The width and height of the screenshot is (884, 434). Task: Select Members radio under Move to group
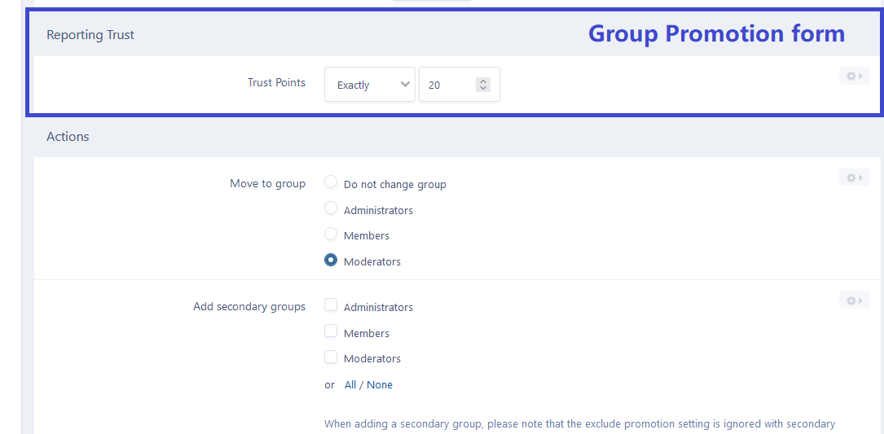pyautogui.click(x=331, y=234)
